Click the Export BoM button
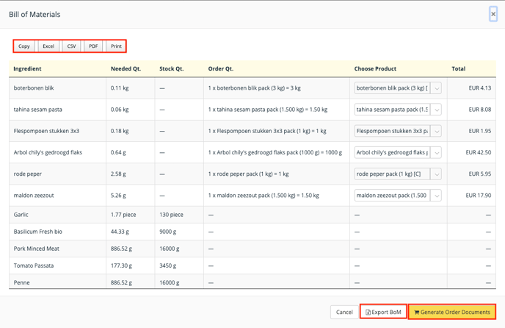Viewport: 505px width, 328px height. (x=383, y=312)
